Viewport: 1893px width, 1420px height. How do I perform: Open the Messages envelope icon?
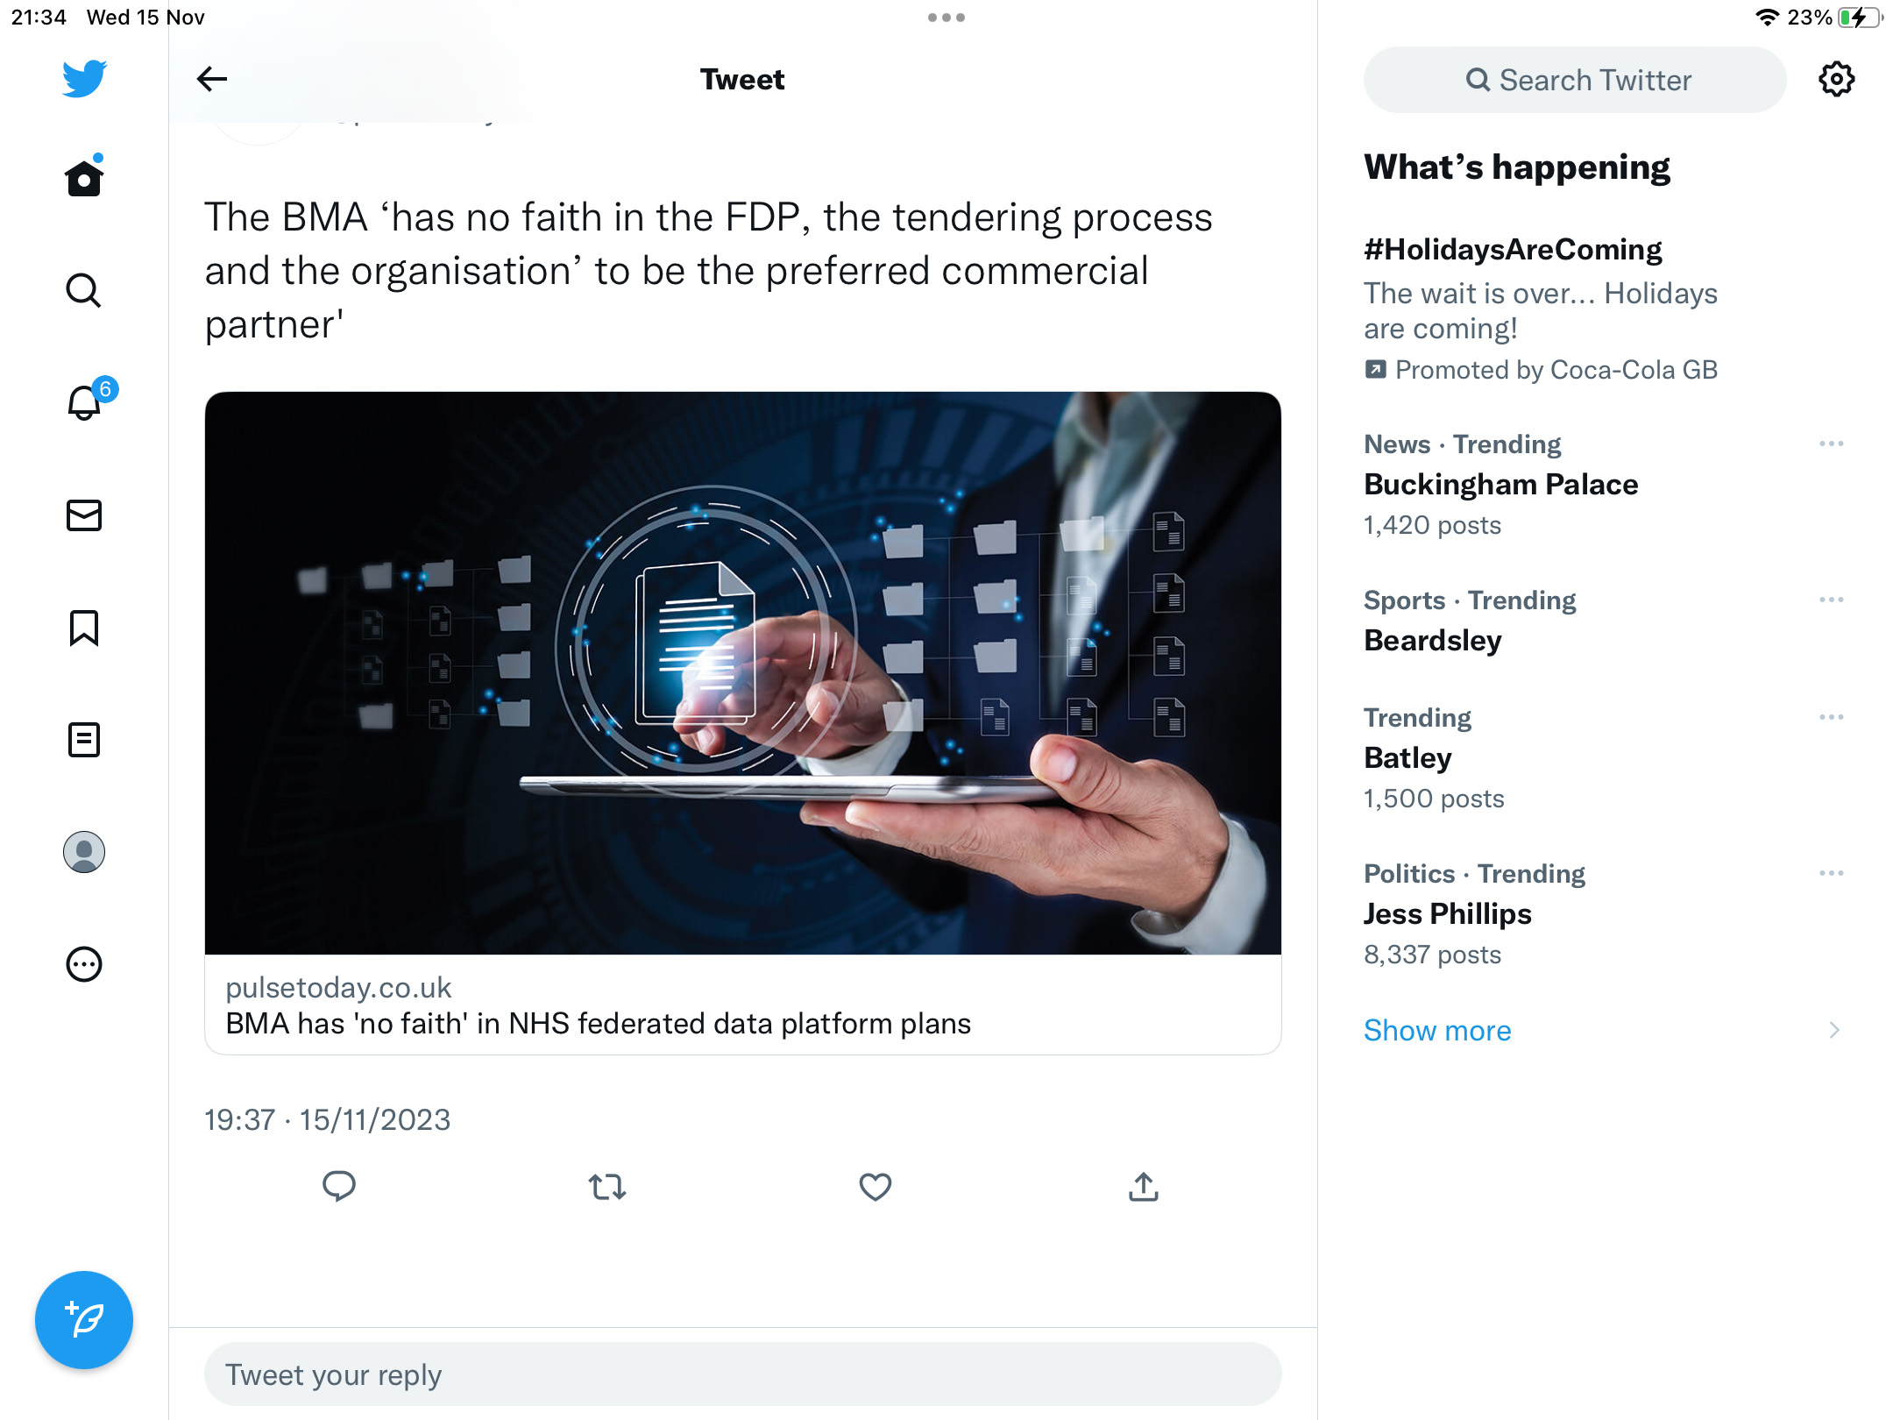[x=84, y=515]
